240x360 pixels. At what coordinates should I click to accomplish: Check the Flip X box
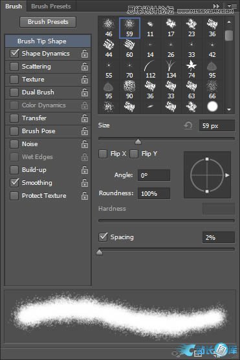click(x=103, y=154)
